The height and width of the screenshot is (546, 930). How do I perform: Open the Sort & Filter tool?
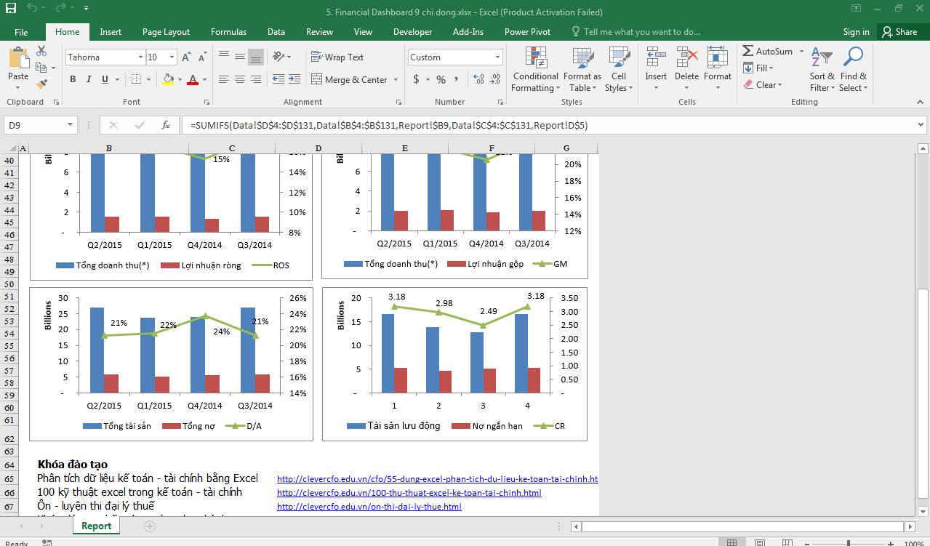[x=822, y=70]
